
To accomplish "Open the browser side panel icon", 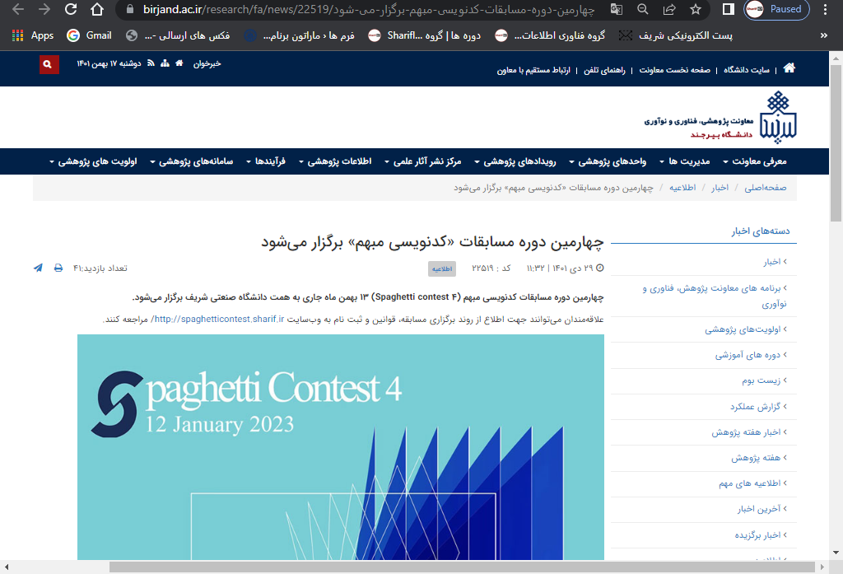I will point(728,10).
